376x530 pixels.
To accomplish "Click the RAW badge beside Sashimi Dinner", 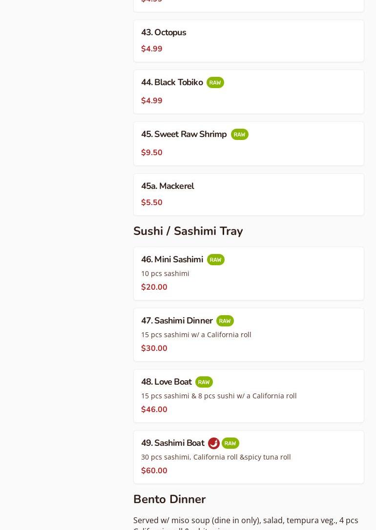I will (x=225, y=321).
